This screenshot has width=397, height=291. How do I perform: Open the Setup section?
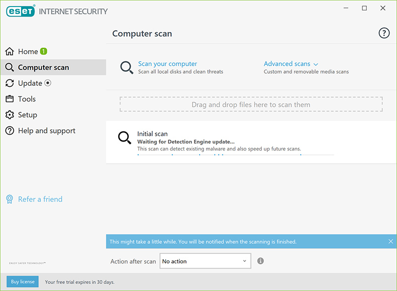click(53, 115)
